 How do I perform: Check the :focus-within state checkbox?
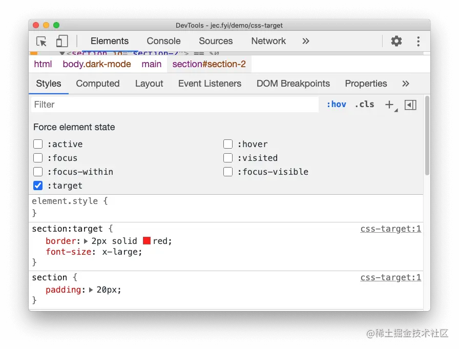(x=38, y=172)
